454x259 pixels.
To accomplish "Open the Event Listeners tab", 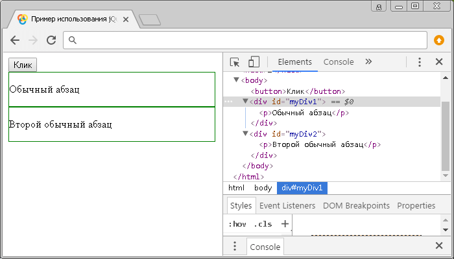I will [287, 205].
